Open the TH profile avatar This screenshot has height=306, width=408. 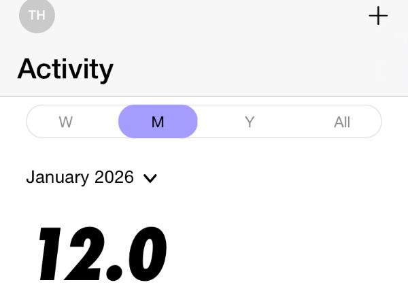[x=37, y=16]
